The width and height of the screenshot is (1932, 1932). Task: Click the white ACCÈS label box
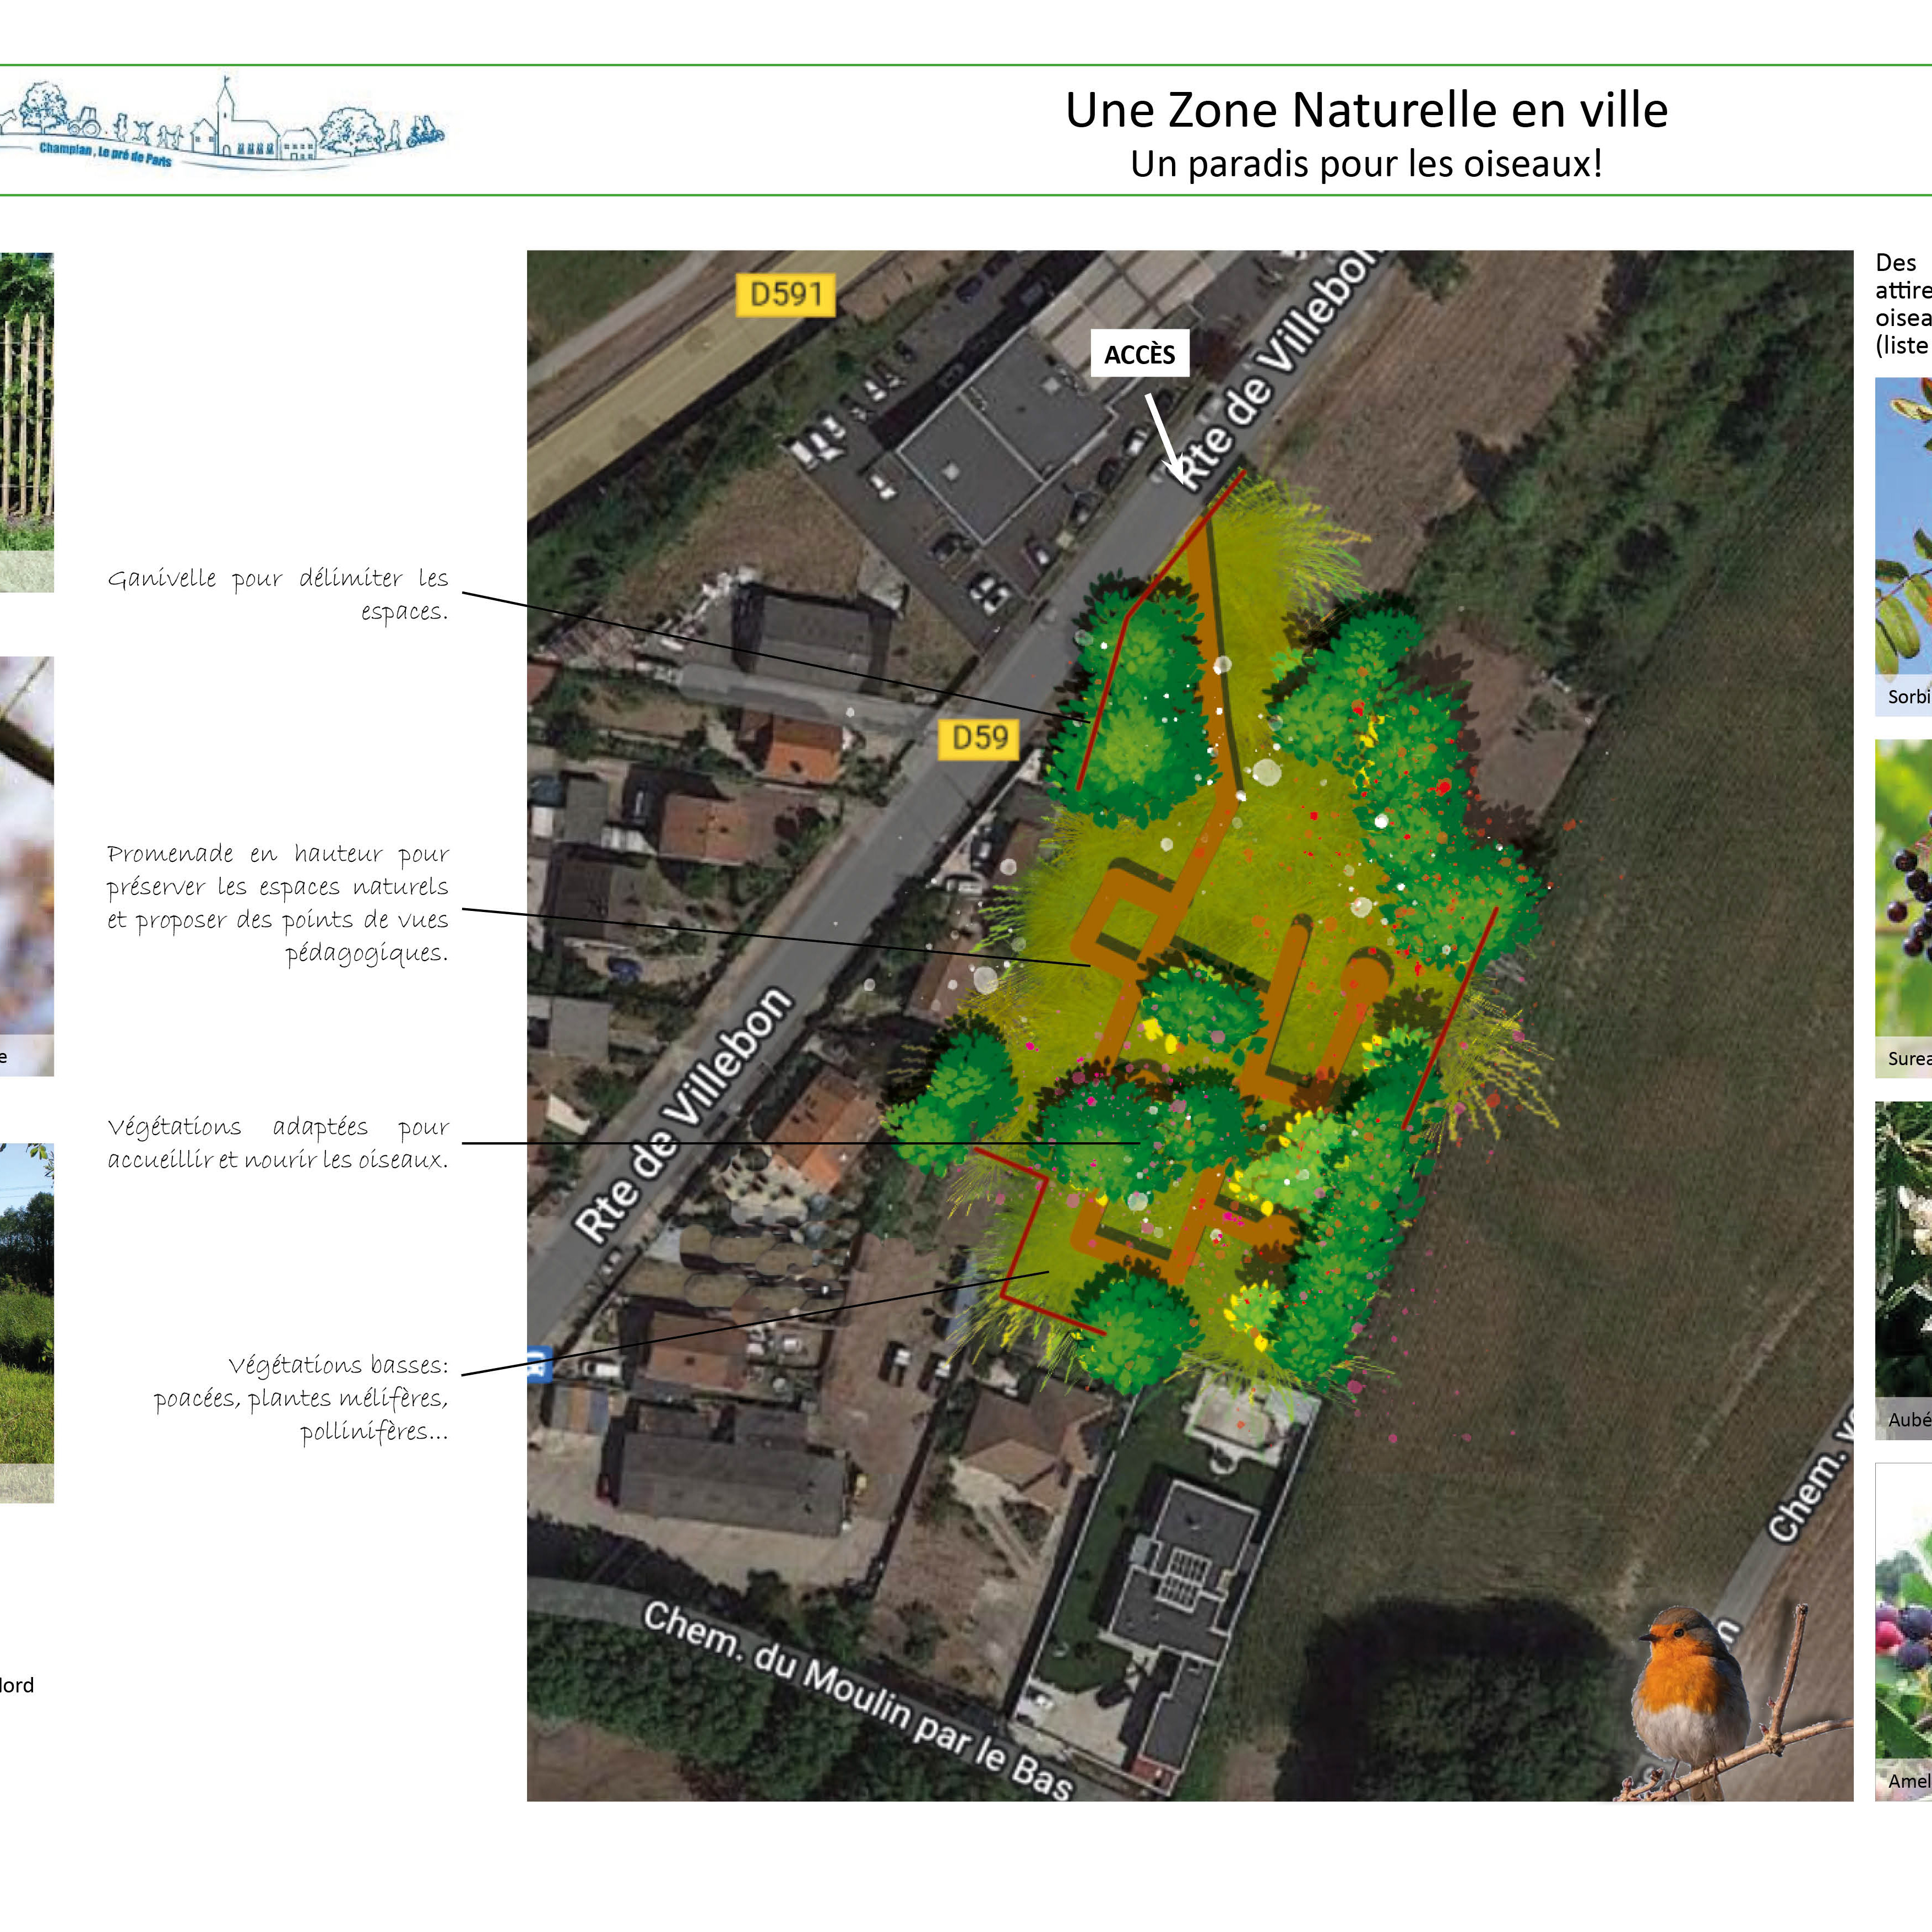click(x=1139, y=354)
